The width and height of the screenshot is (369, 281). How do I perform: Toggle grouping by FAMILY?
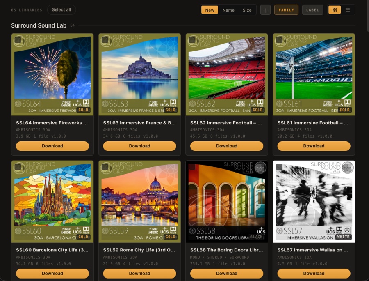tap(286, 10)
